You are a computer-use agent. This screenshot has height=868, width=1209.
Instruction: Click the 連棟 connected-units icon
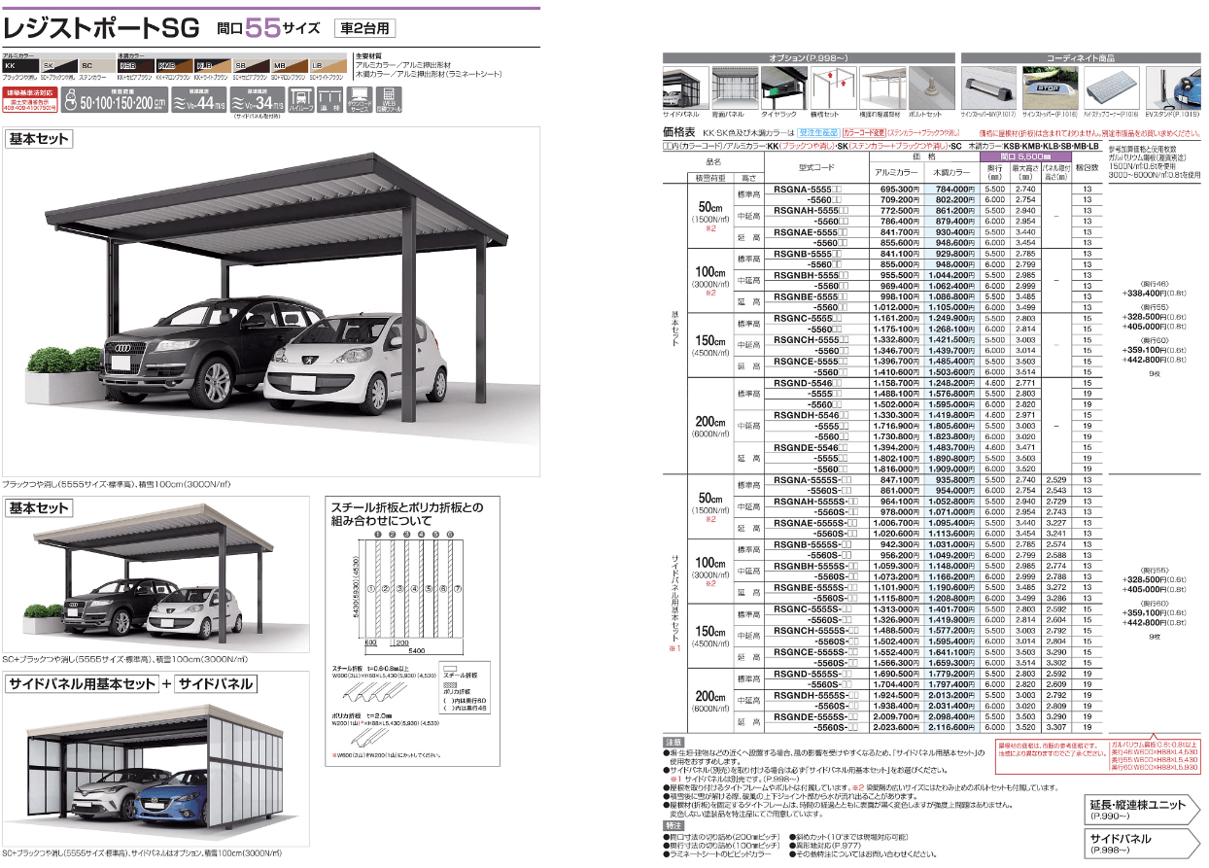pyautogui.click(x=332, y=100)
